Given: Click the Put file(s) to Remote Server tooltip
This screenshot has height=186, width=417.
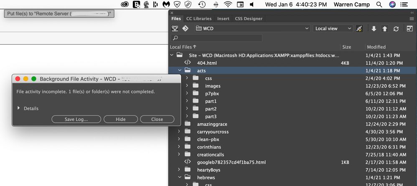Looking at the screenshot, I should click(59, 14).
